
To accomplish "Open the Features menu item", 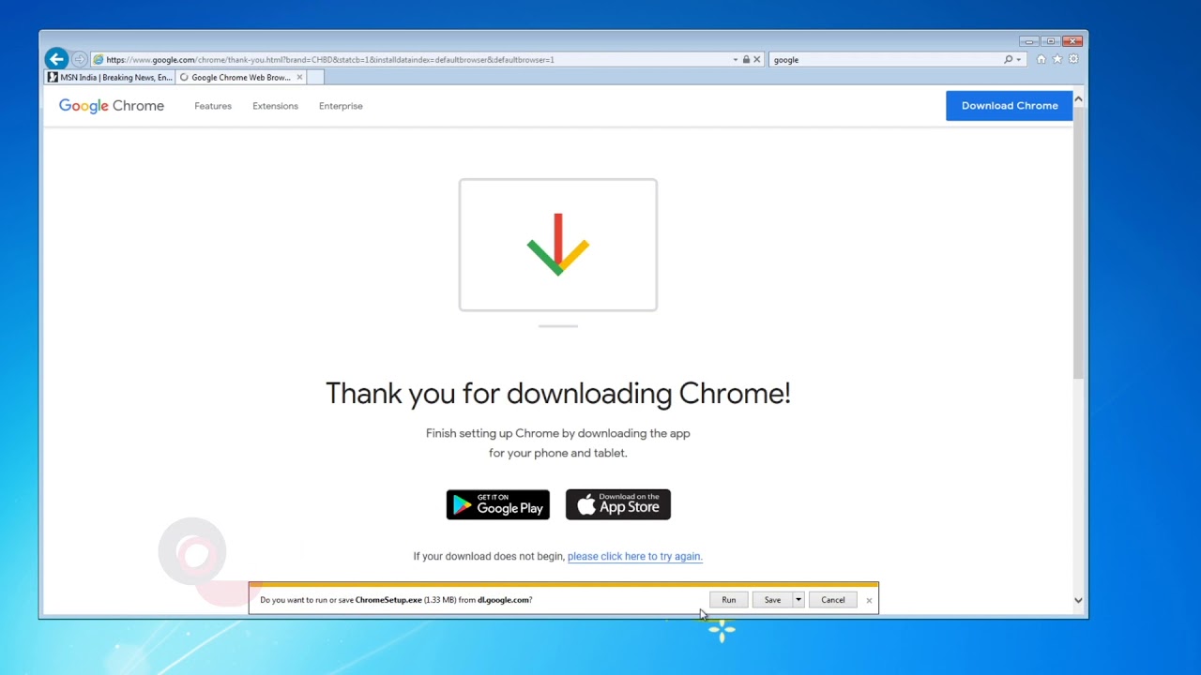I will pos(213,106).
